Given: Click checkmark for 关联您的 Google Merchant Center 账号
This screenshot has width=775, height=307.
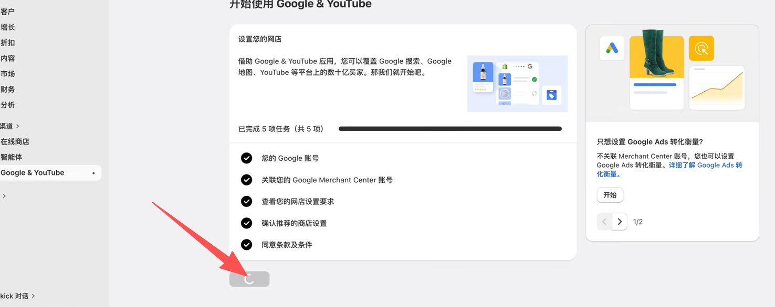Looking at the screenshot, I should coord(246,180).
